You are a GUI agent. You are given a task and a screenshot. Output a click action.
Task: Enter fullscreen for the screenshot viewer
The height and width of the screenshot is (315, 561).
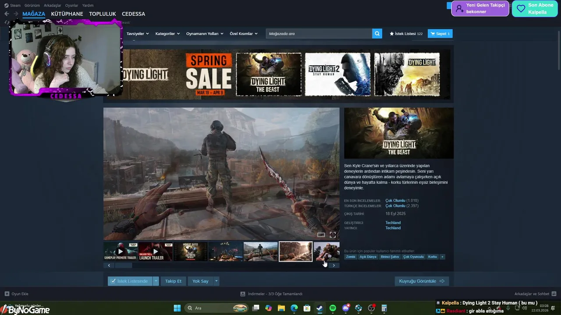(x=333, y=235)
